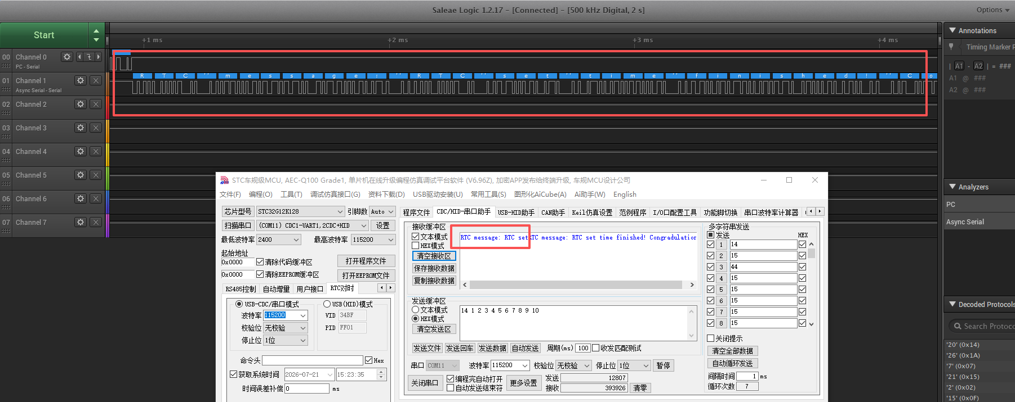
Task: Switch to the USB-HID助手 tab
Action: (516, 213)
